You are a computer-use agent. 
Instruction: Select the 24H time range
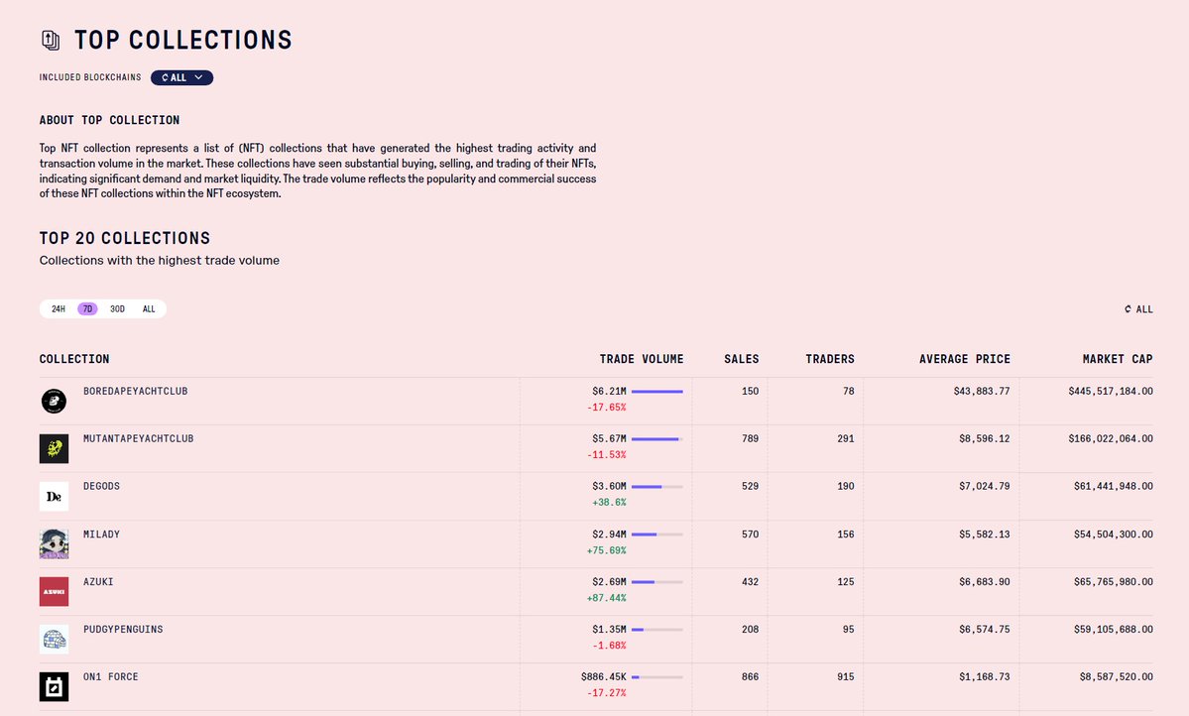tap(59, 308)
